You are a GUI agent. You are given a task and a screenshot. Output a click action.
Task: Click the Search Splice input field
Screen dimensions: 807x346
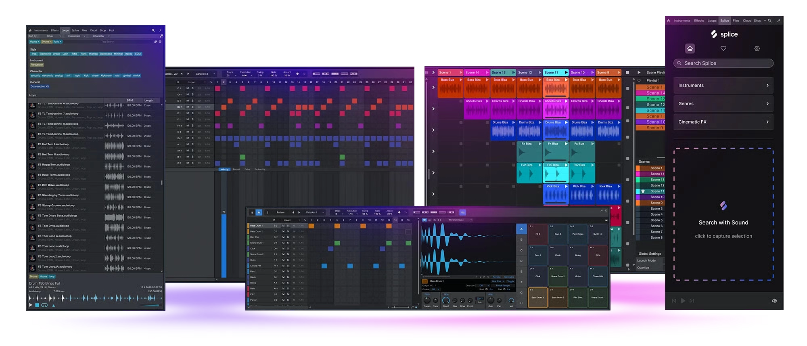click(723, 63)
